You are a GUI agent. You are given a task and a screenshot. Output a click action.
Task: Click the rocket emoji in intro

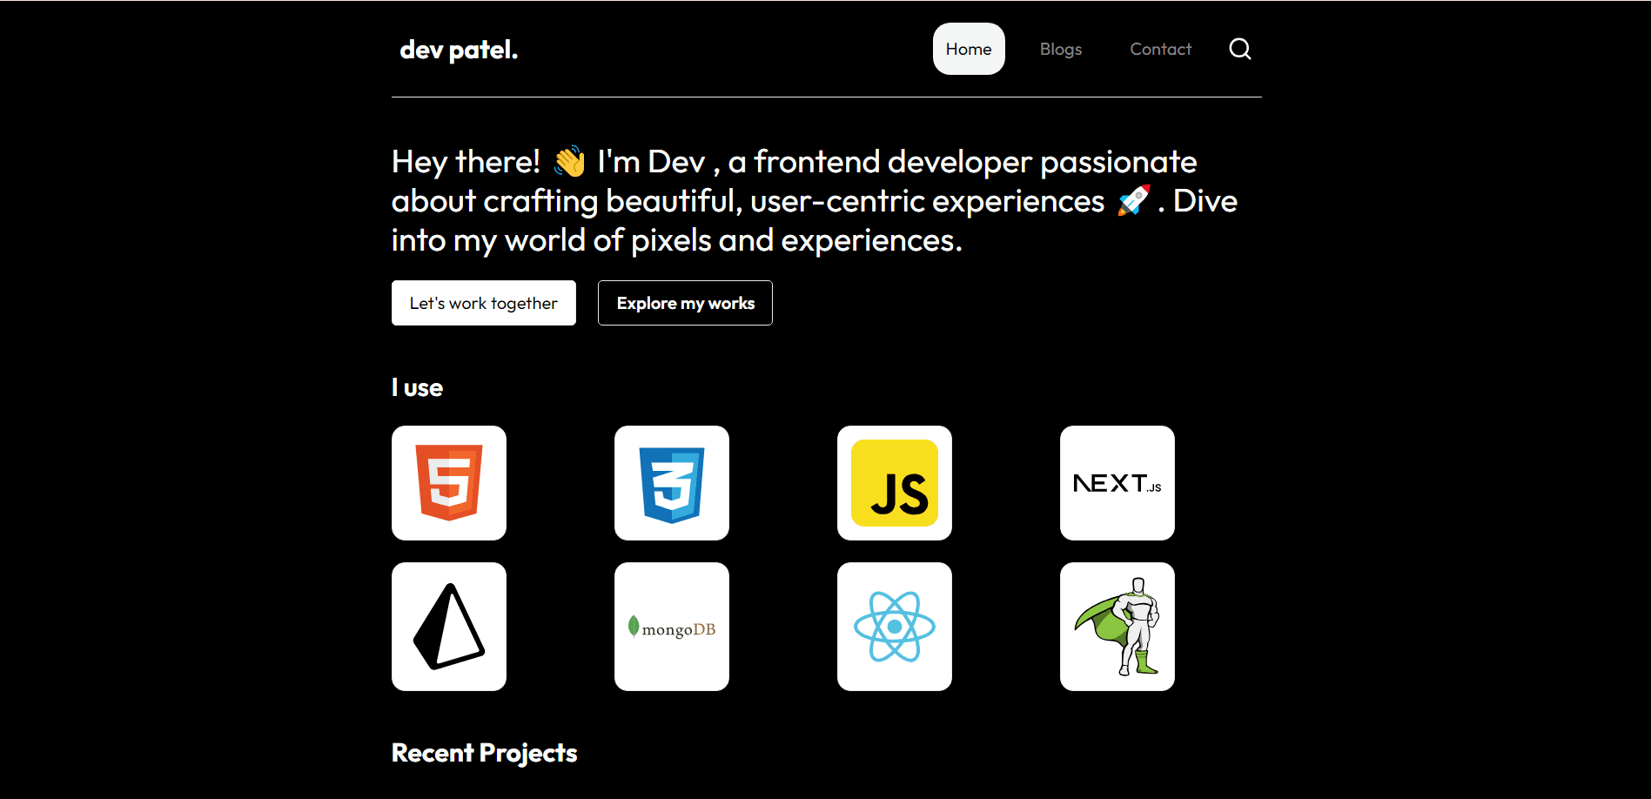[1133, 201]
